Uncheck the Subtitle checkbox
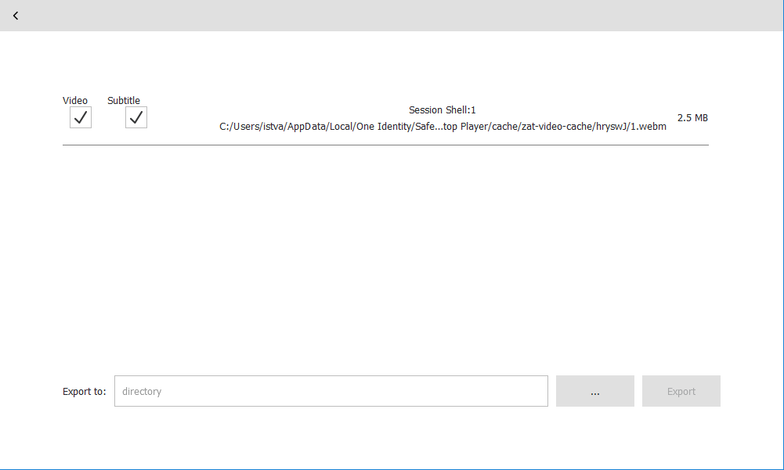 [136, 117]
